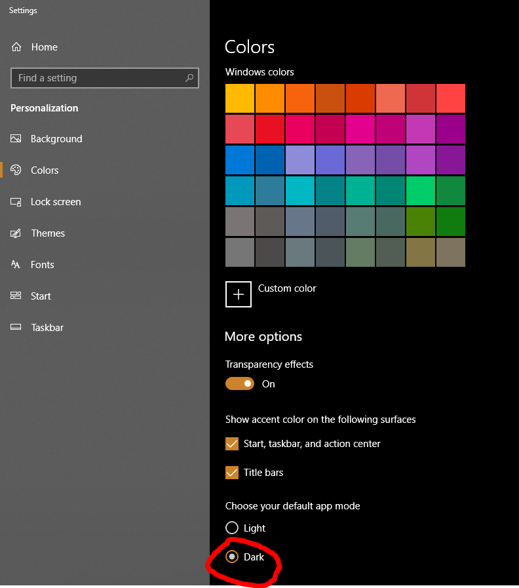Screen dimensions: 519x588
Task: Click the Find a setting search box
Action: click(105, 78)
